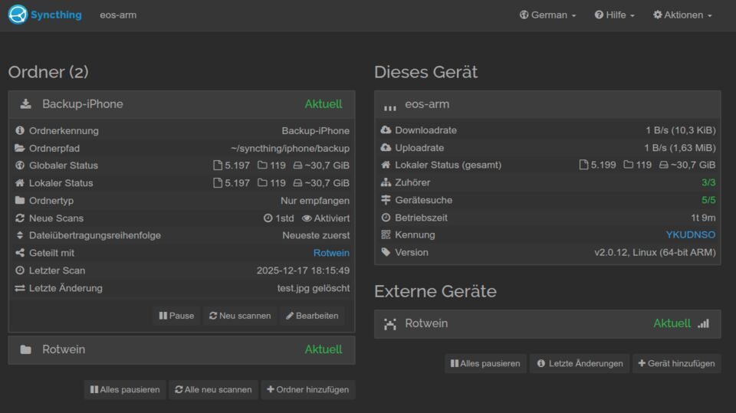
Task: Click the Rotwein device identicon
Action: (390, 324)
